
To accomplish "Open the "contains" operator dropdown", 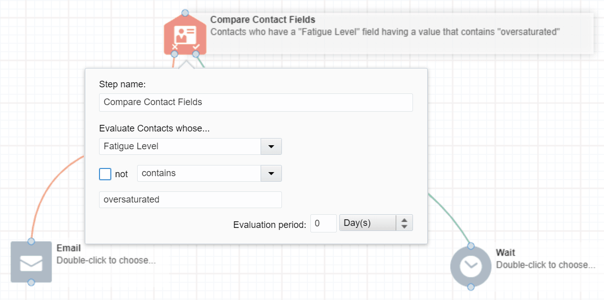I will point(271,174).
